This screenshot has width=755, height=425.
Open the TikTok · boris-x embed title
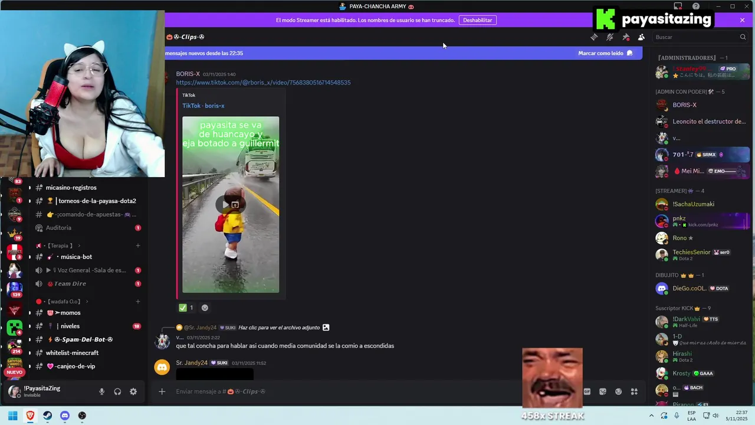(x=203, y=106)
